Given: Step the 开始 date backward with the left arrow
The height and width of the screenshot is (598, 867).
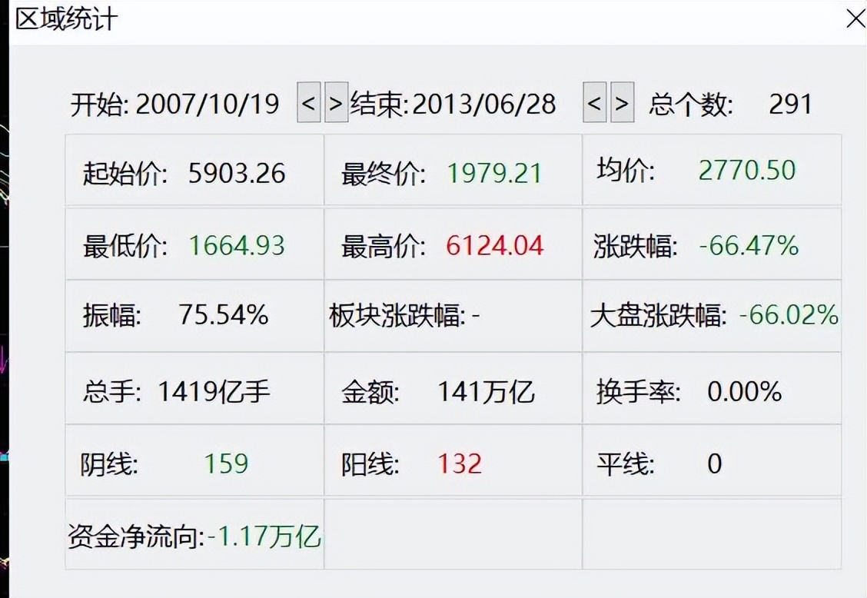Looking at the screenshot, I should tap(307, 104).
